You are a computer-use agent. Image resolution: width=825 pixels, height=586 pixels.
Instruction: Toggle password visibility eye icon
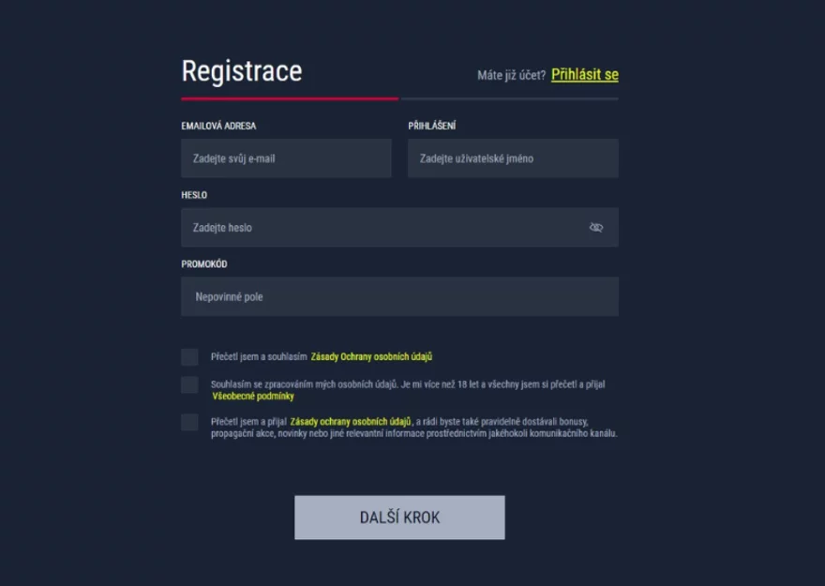[596, 228]
